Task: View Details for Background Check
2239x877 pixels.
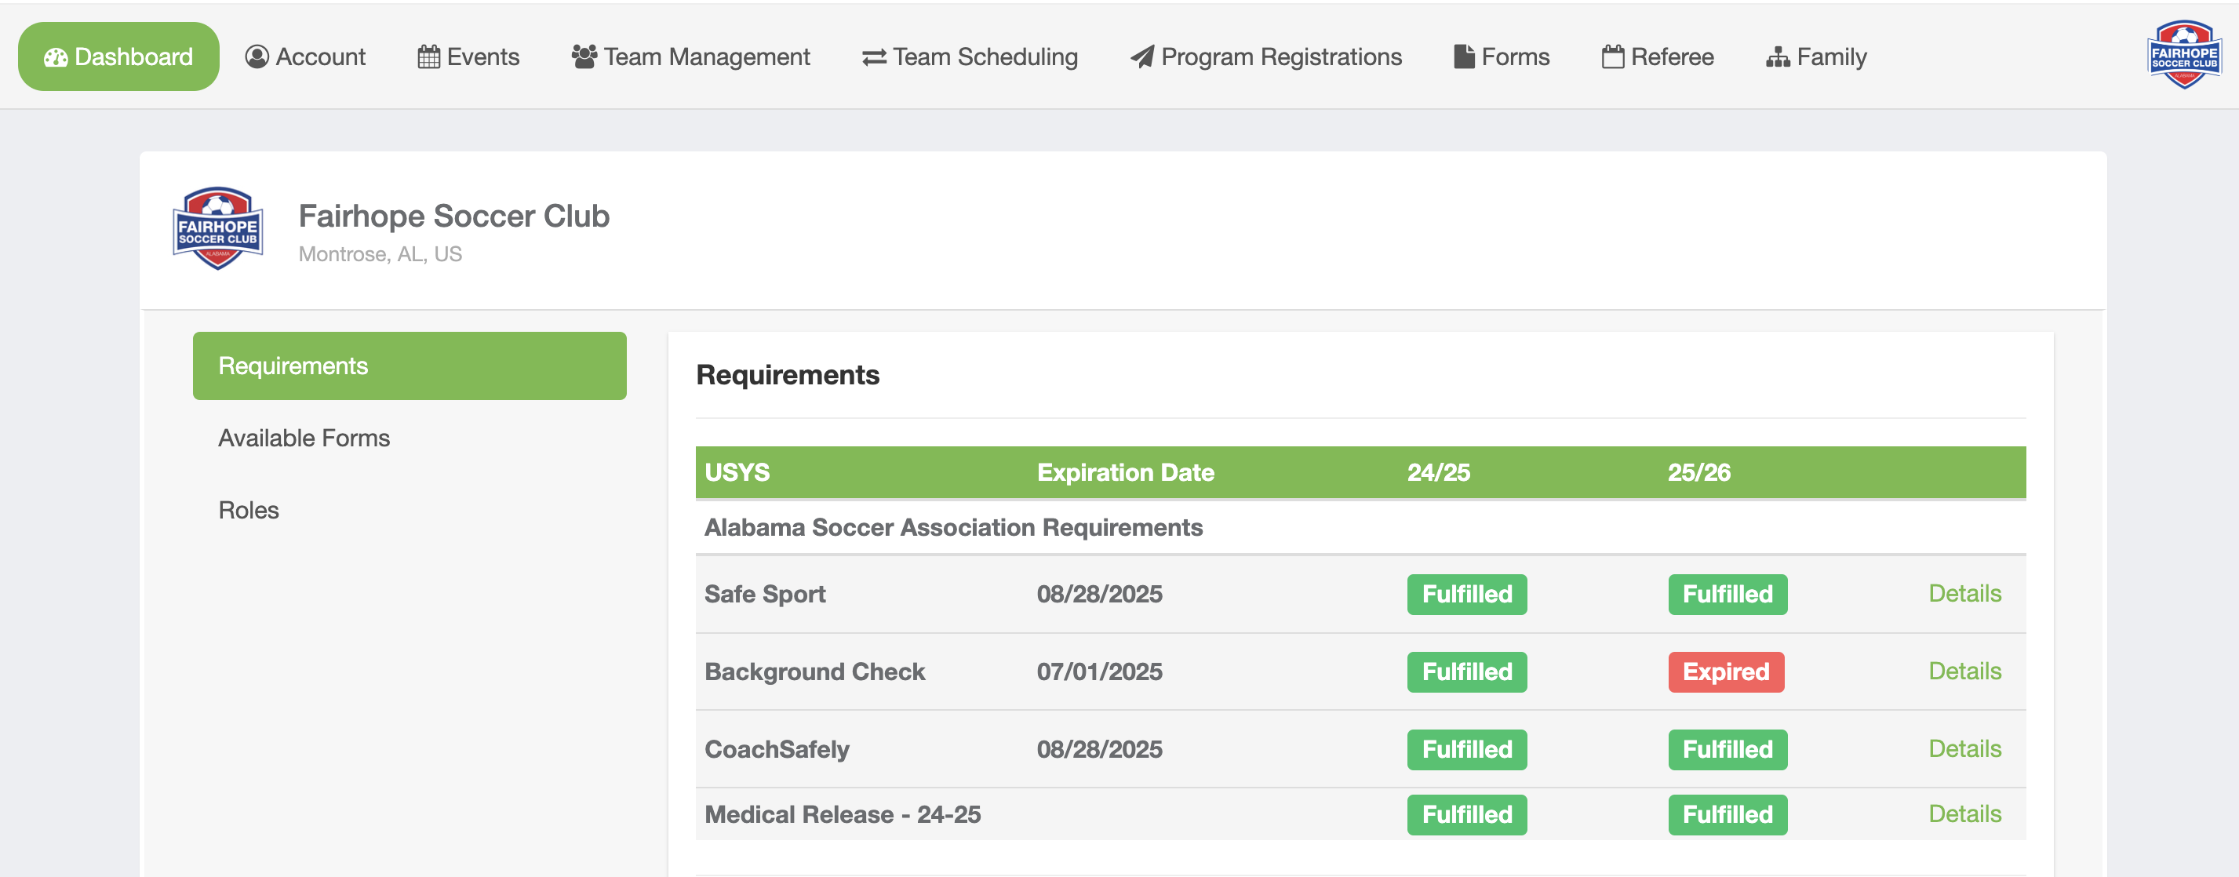Action: pyautogui.click(x=1964, y=671)
